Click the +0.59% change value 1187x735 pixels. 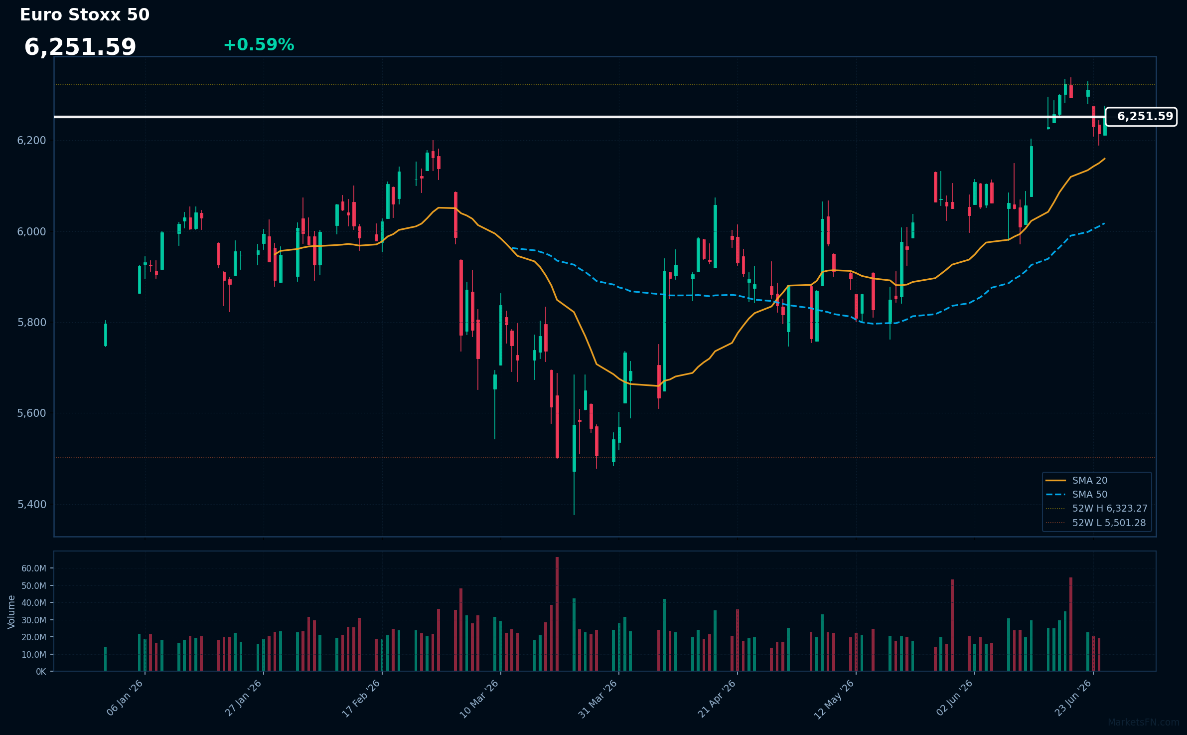(x=259, y=45)
